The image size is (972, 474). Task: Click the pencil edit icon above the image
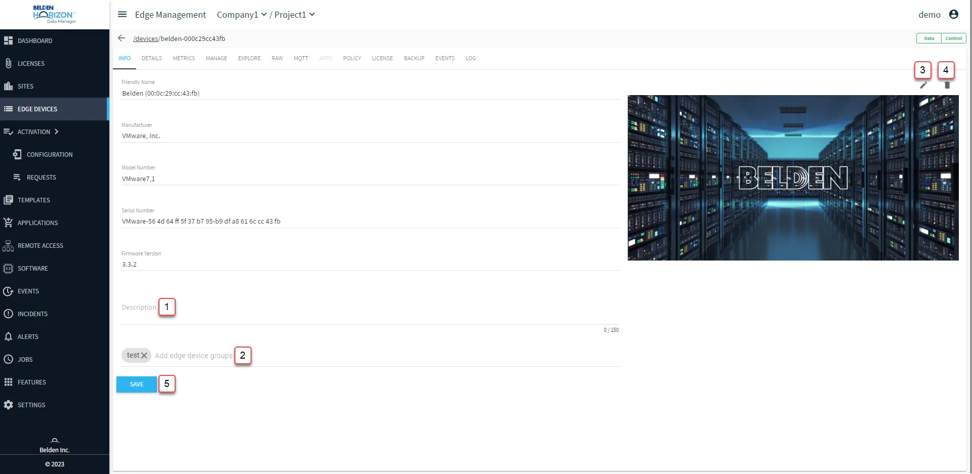point(923,85)
